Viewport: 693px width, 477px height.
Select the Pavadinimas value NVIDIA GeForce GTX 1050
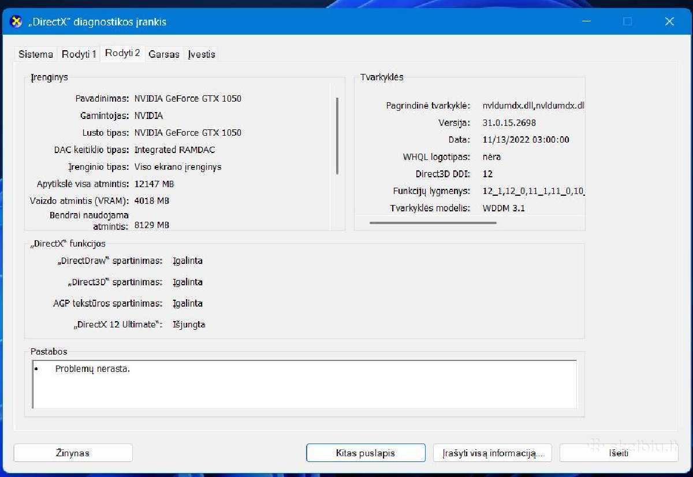coord(188,99)
